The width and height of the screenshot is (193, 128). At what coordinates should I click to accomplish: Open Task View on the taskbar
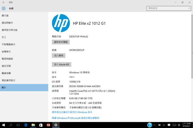(x=18, y=125)
